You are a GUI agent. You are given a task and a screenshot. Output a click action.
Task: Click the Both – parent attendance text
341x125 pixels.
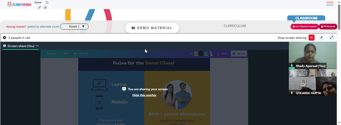[177, 114]
